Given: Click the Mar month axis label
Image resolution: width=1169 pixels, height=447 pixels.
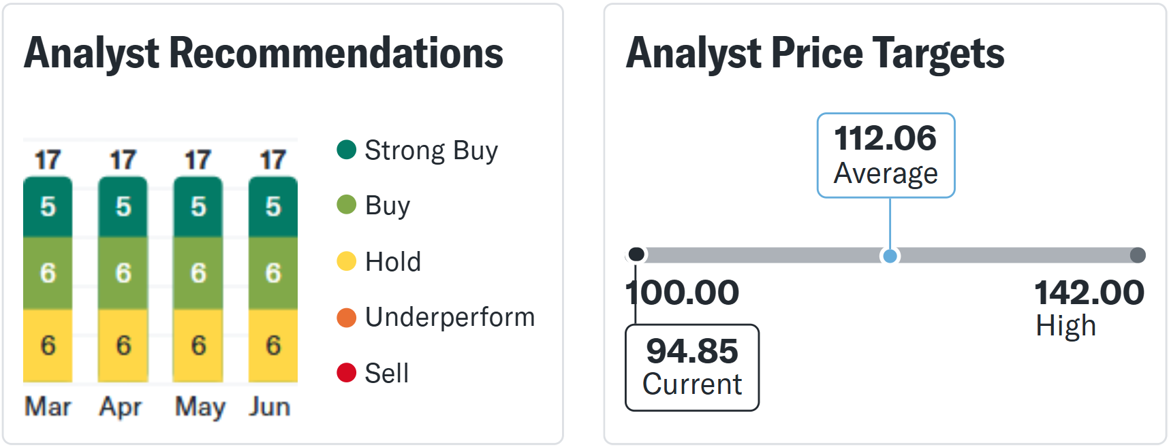Looking at the screenshot, I should (x=48, y=407).
